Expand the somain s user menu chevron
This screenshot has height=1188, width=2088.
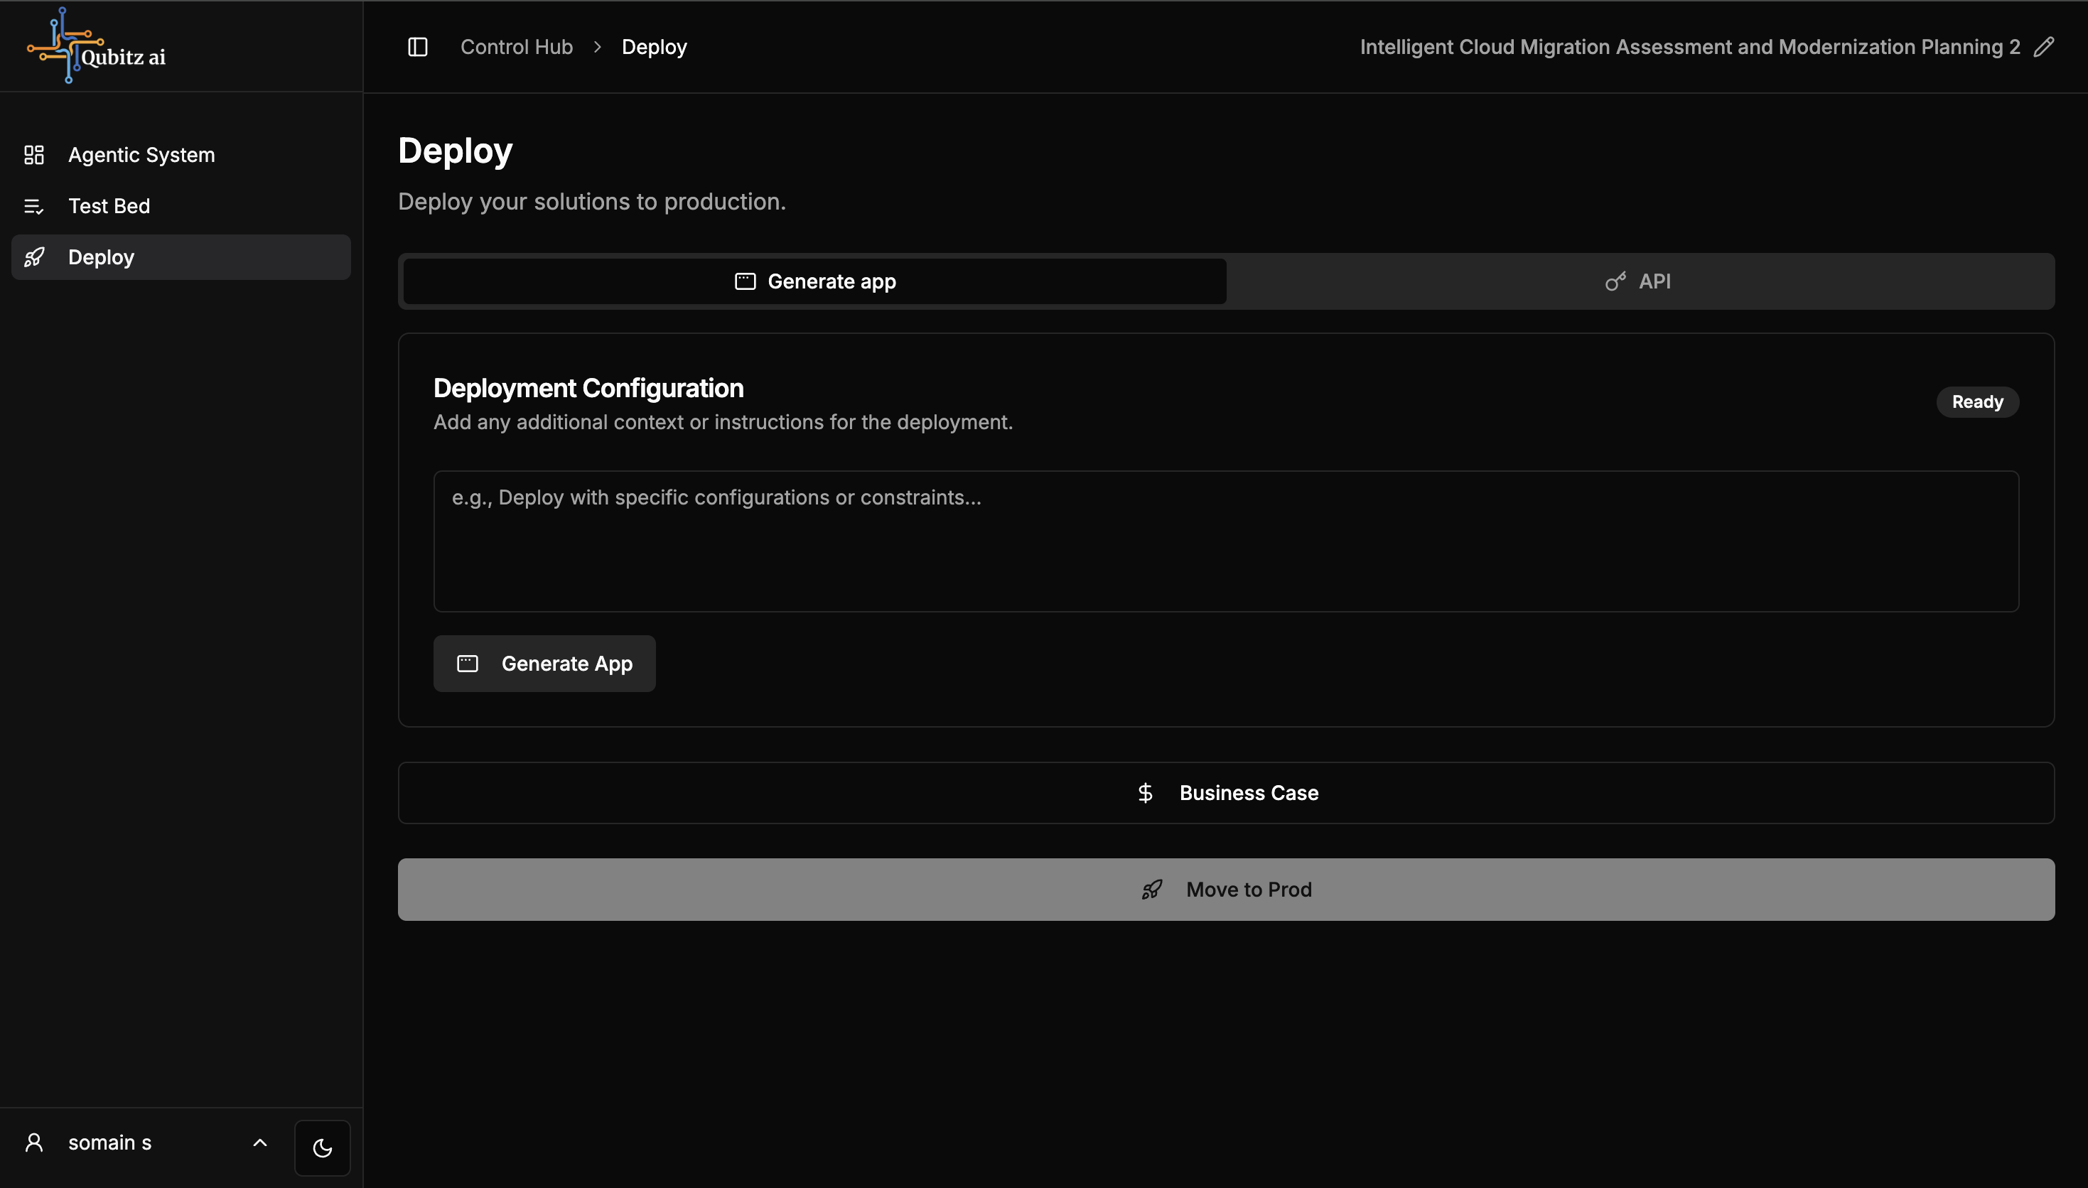tap(259, 1143)
